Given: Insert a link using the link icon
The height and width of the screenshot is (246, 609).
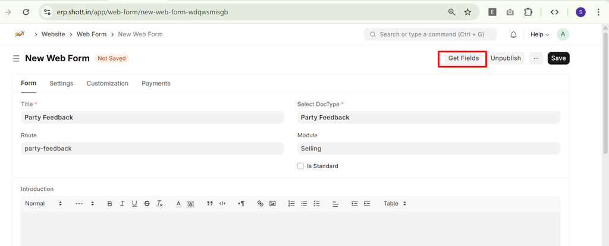Looking at the screenshot, I should point(260,203).
